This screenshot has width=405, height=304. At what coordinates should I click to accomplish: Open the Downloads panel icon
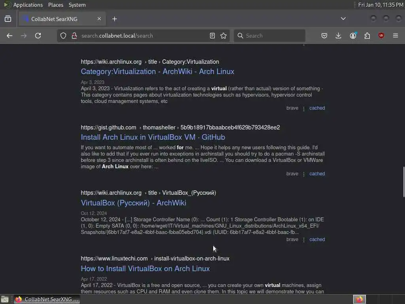click(339, 36)
